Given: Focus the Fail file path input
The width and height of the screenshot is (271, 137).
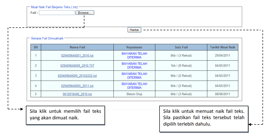Looking at the screenshot, I should (57, 13).
